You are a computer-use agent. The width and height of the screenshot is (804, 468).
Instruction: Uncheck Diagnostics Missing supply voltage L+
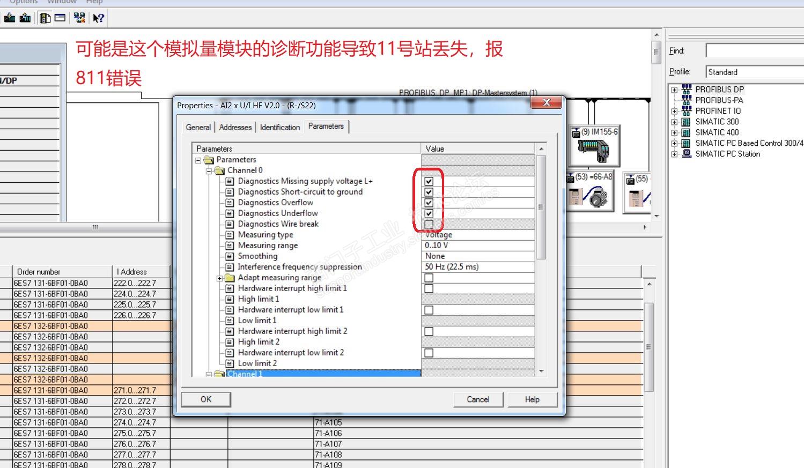click(429, 181)
